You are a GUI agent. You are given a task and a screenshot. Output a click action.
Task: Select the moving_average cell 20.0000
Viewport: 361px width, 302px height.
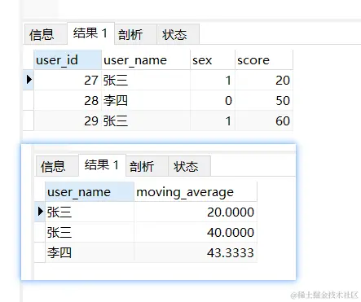click(196, 212)
